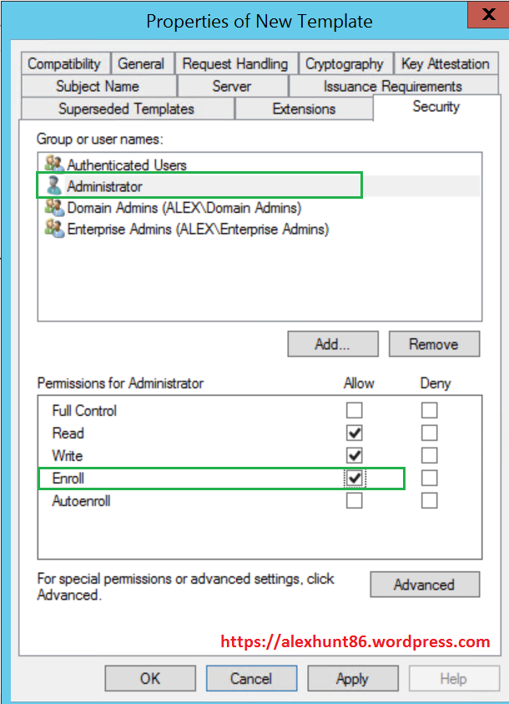Open the Issuance Requirements tab
The image size is (509, 704).
pyautogui.click(x=392, y=86)
